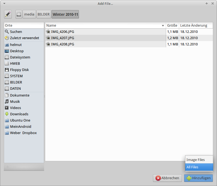Sort by Letzte Änderung column

(x=194, y=26)
